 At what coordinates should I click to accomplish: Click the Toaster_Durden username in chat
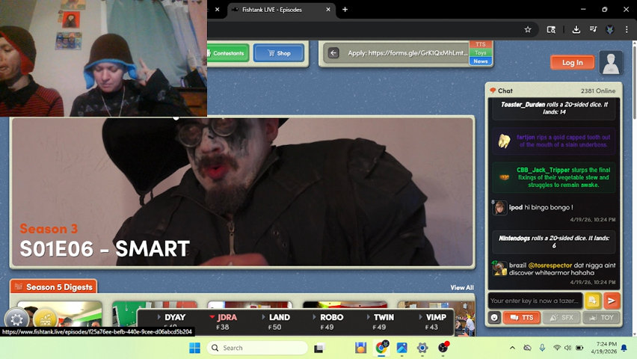[x=523, y=105]
